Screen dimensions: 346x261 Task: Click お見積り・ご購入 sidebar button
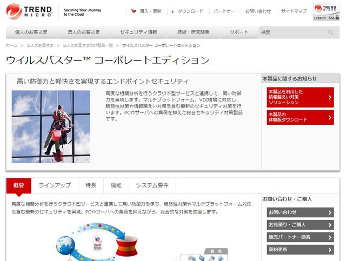click(301, 225)
